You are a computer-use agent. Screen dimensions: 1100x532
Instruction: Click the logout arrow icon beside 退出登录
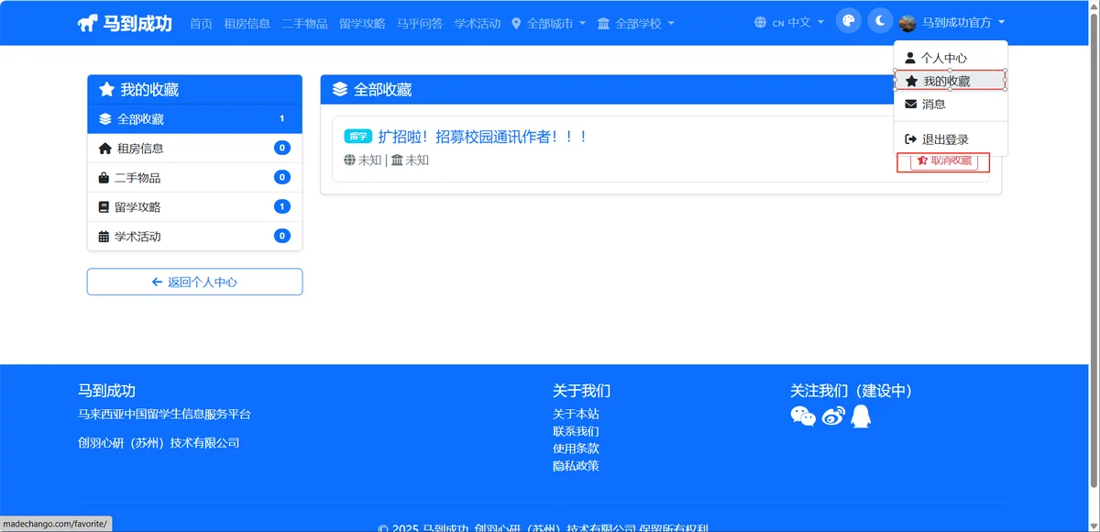(x=910, y=139)
